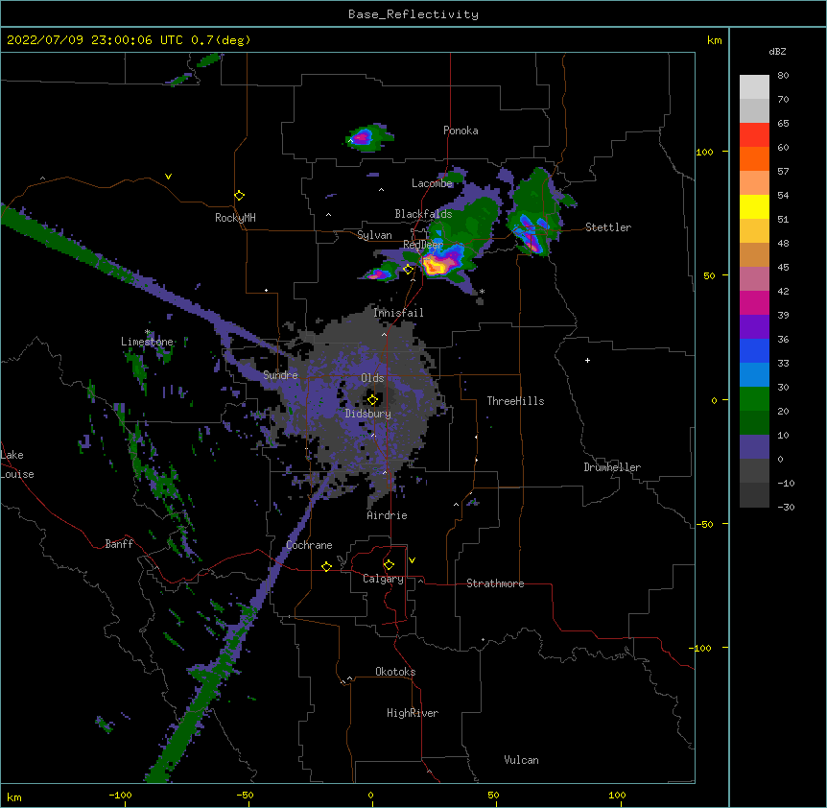Click the Okotoks label

(395, 672)
